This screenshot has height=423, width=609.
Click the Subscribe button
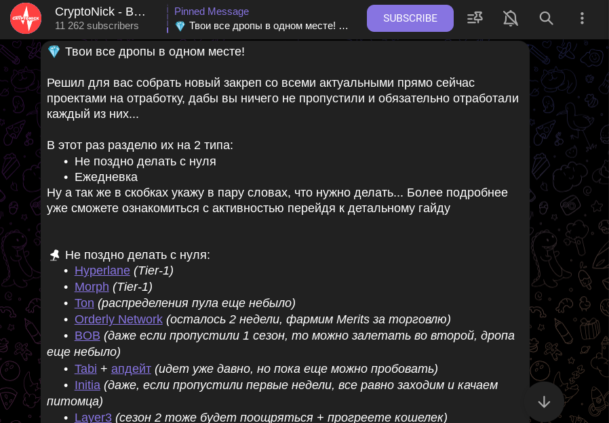coord(410,18)
